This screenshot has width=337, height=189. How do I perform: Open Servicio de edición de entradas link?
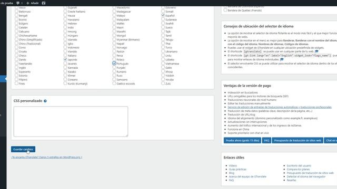click(280, 107)
